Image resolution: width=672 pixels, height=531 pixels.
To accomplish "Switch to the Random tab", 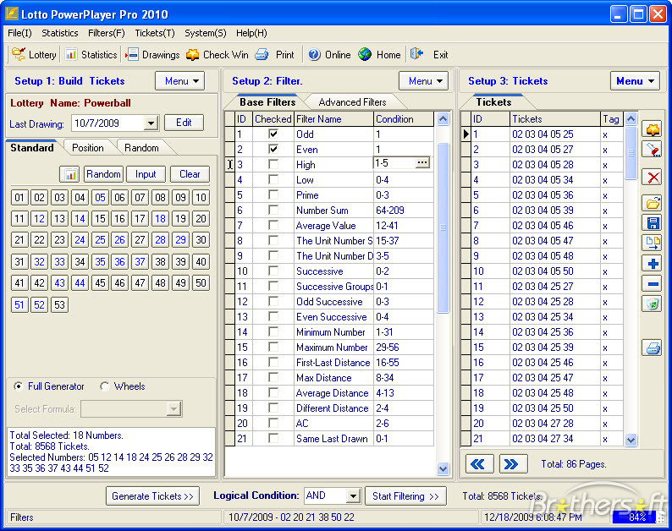I will click(x=141, y=148).
